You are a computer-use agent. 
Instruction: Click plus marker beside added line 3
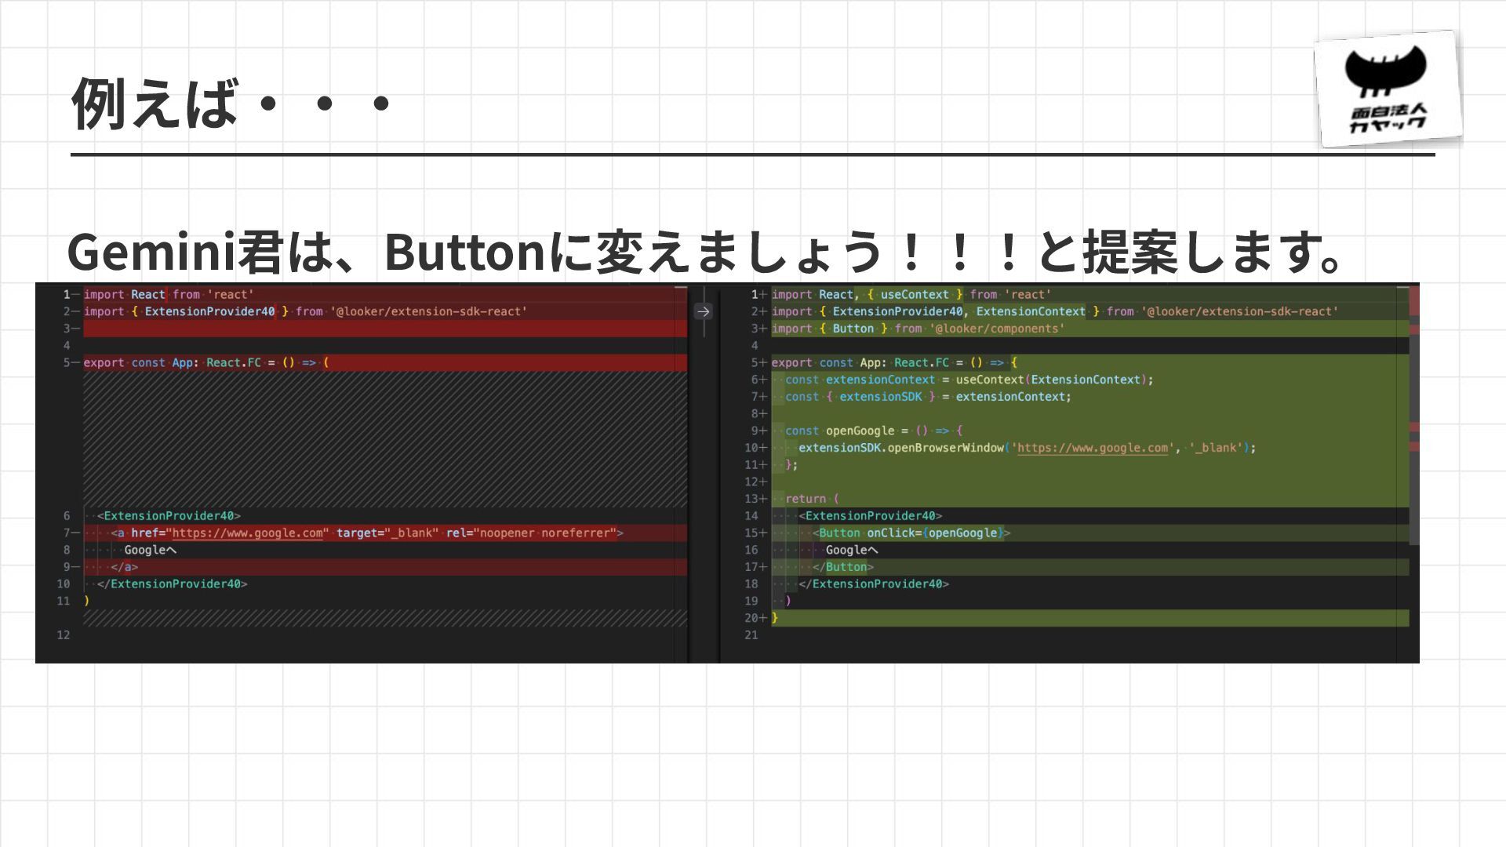[764, 329]
